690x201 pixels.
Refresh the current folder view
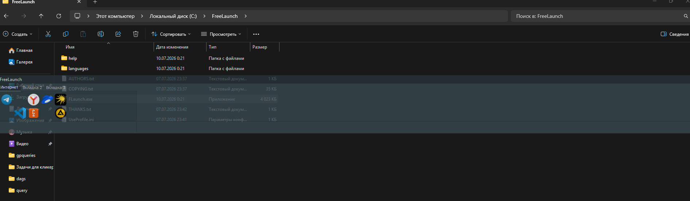click(x=59, y=16)
